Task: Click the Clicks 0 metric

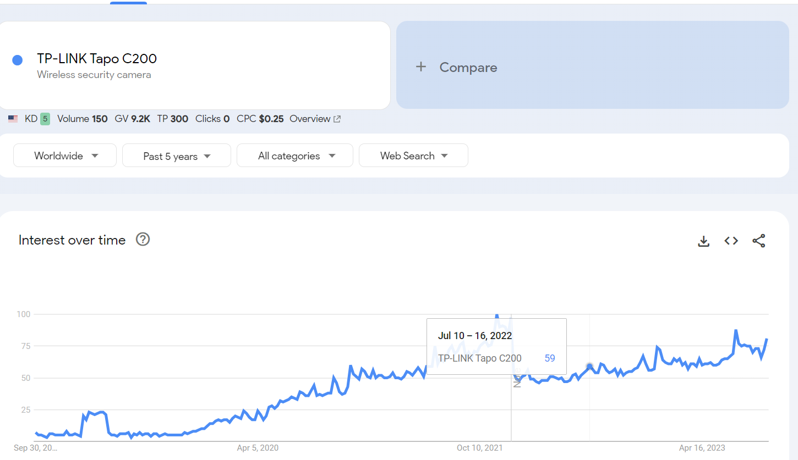Action: coord(212,119)
